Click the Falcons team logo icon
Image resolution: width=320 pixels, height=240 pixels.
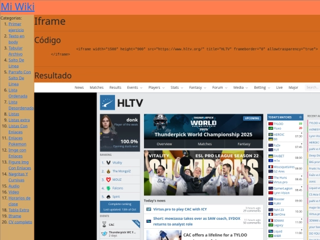[x=108, y=188]
